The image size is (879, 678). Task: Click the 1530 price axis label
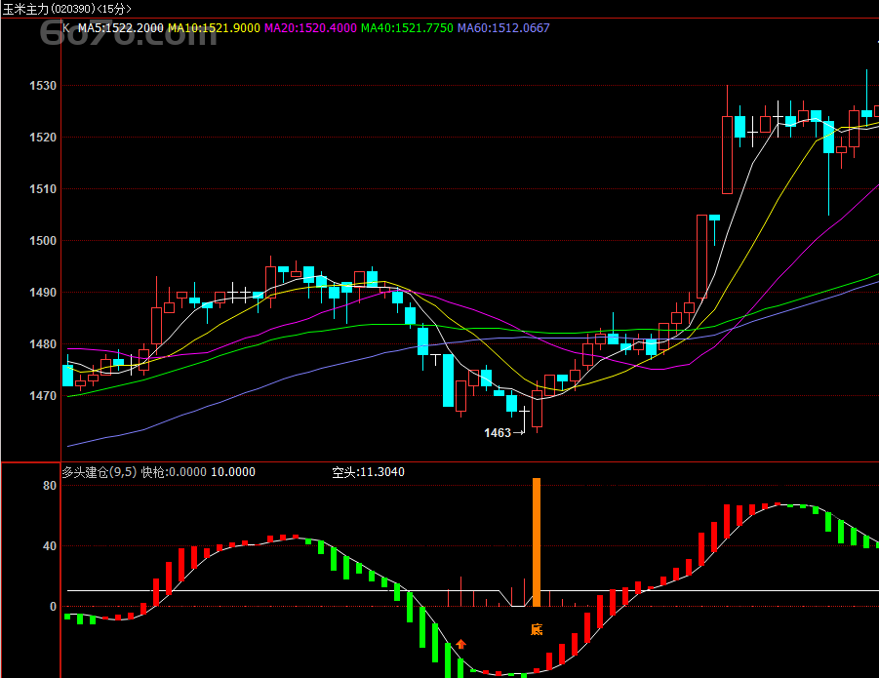43,86
